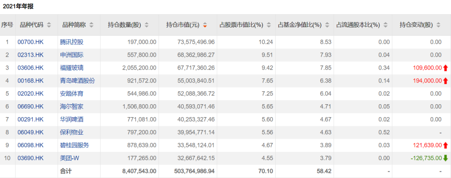
Task: Open the 碧桂园服务 stock link
Action: [x=74, y=145]
